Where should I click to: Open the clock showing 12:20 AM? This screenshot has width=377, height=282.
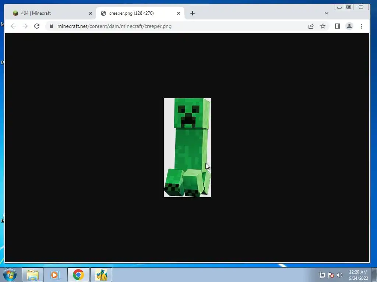click(x=358, y=275)
